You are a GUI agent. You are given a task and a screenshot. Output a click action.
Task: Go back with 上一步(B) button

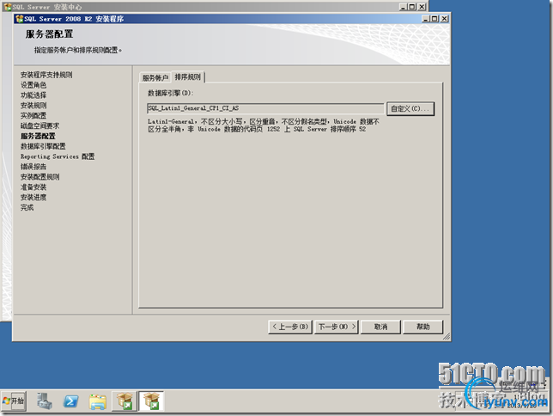coord(290,327)
